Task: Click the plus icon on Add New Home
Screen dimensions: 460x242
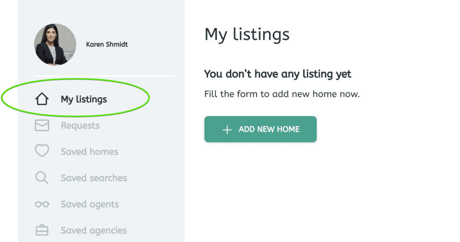Action: pos(227,130)
